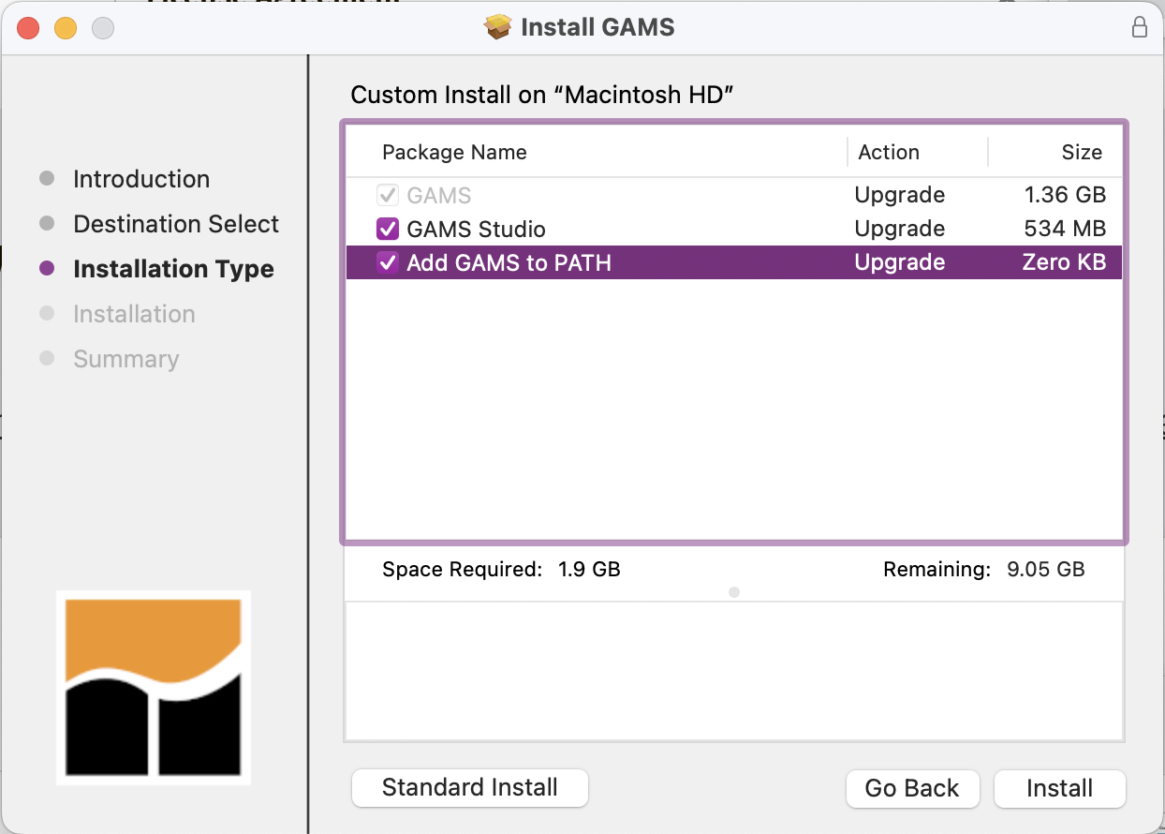
Task: Click the Install button
Action: click(x=1059, y=788)
